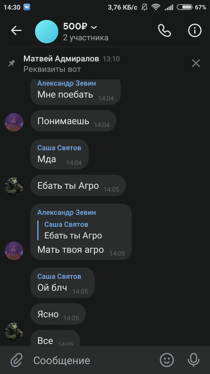Image resolution: width=210 pixels, height=374 pixels.
Task: Tap the sender name Саша Святов above Мда
Action: coord(60,148)
